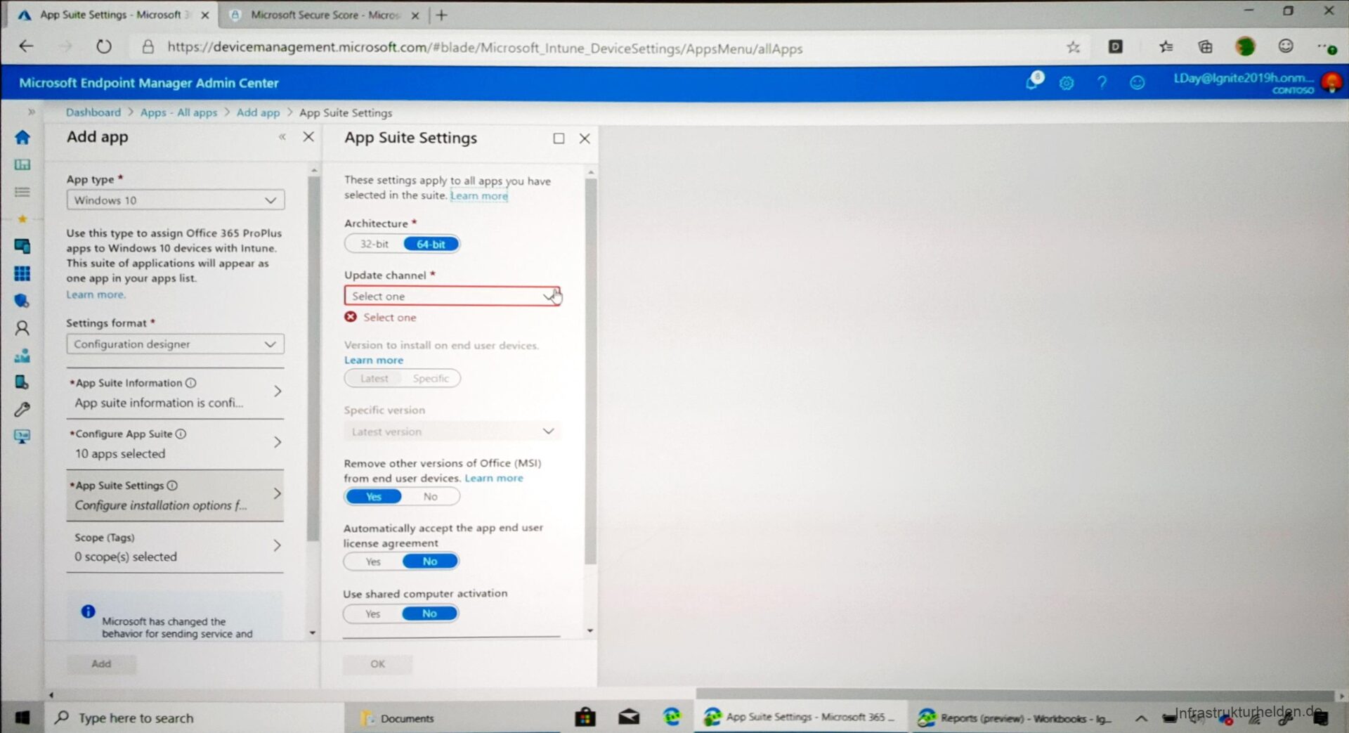Open notifications bell in portal header
The image size is (1349, 733).
tap(1033, 82)
